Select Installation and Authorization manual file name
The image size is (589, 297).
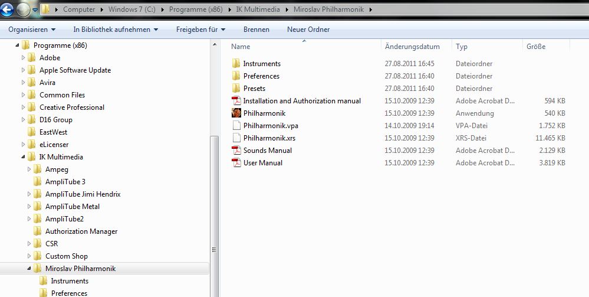click(x=302, y=100)
